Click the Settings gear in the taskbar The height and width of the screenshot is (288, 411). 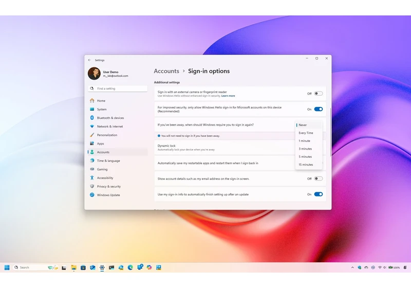102,267
